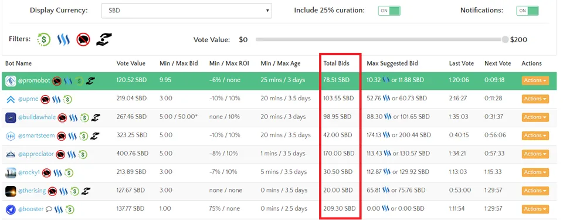Click the green refund dollar filter icon

[x=44, y=39]
